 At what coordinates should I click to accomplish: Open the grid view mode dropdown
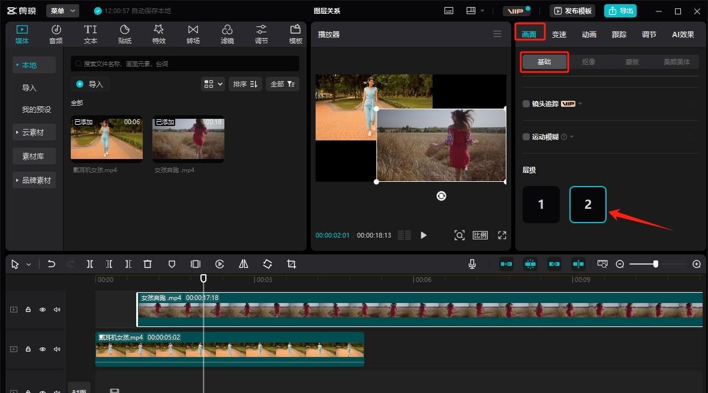coord(213,84)
